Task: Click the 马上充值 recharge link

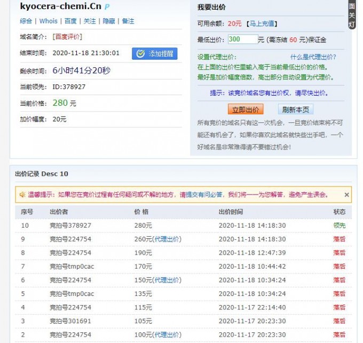Action: 262,24
